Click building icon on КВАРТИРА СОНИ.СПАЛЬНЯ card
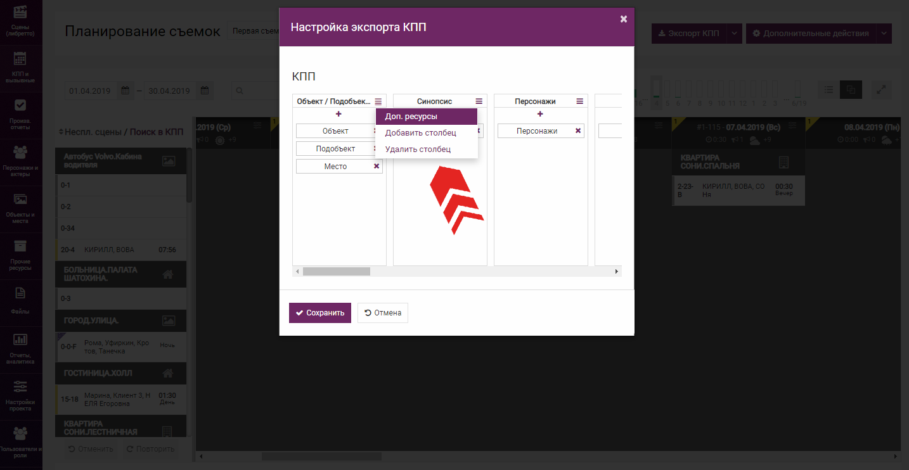This screenshot has height=470, width=909. point(783,162)
